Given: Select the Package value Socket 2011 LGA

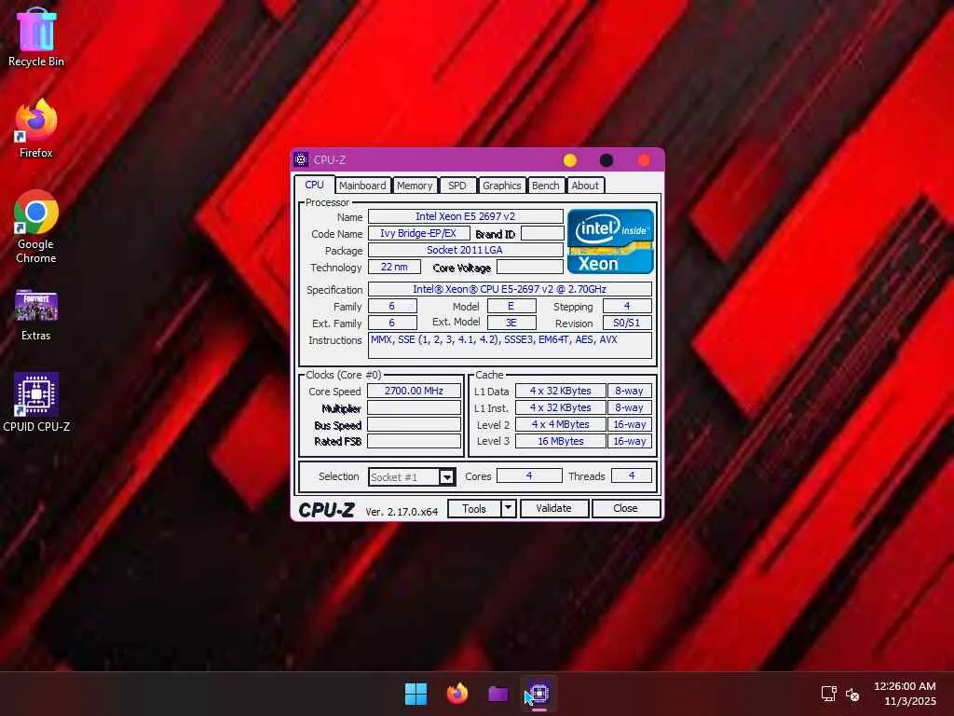Looking at the screenshot, I should tap(466, 250).
